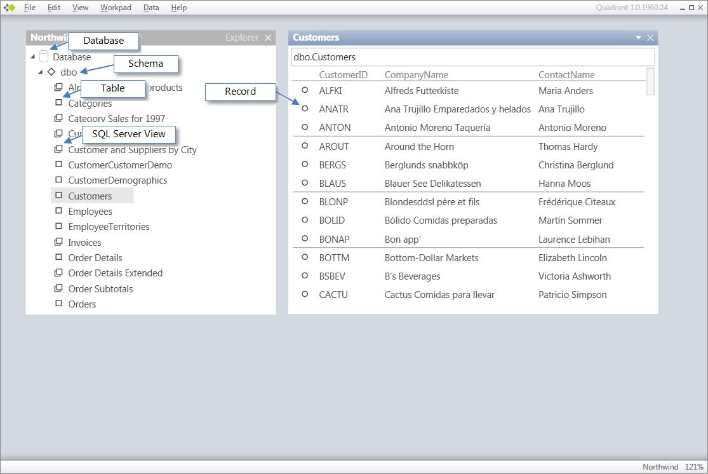Click the record marker for ALFKI
This screenshot has width=708, height=474.
[x=305, y=90]
